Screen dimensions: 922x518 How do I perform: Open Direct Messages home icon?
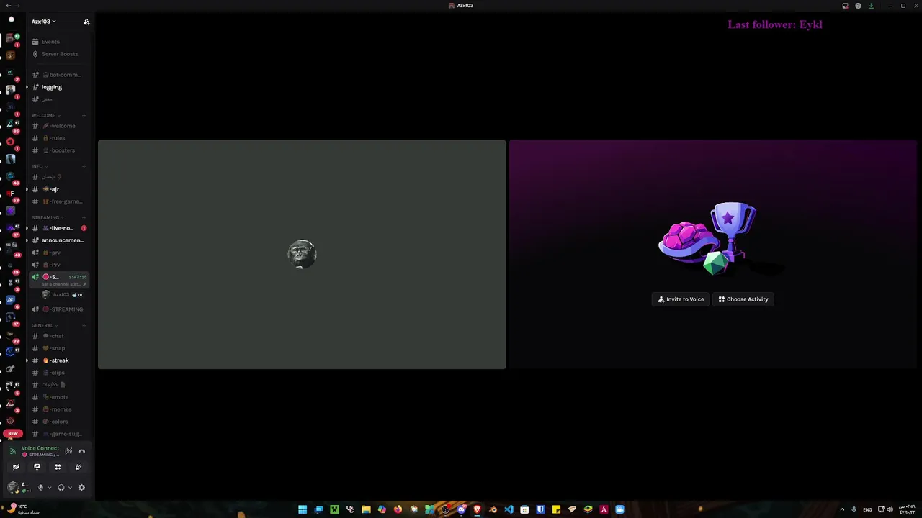pyautogui.click(x=11, y=19)
